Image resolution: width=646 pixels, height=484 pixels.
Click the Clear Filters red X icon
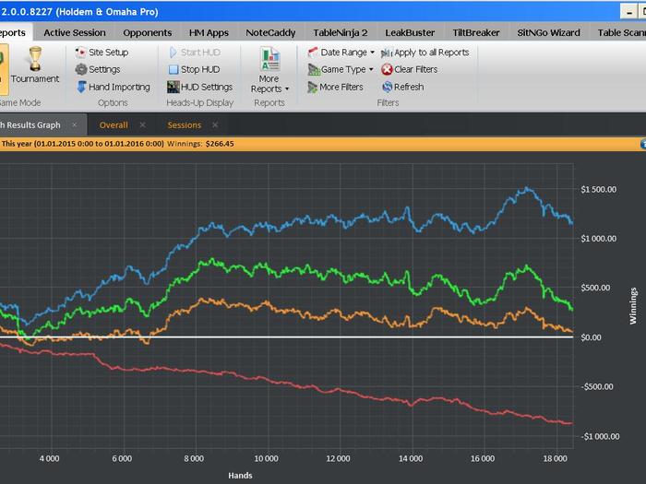click(387, 69)
